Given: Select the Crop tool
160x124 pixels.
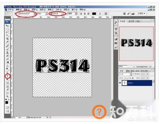Looking at the screenshot, I should point(7,39).
